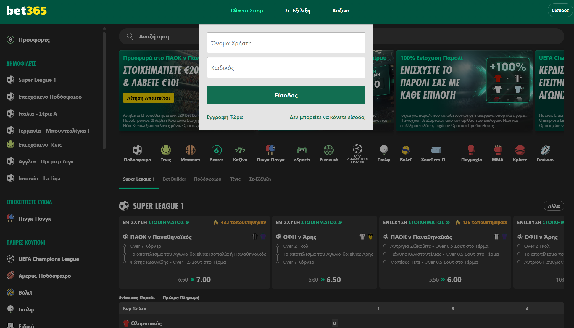
Task: Click Δεν μπορείτε να κάνετε είσοδο link
Action: [x=328, y=117]
